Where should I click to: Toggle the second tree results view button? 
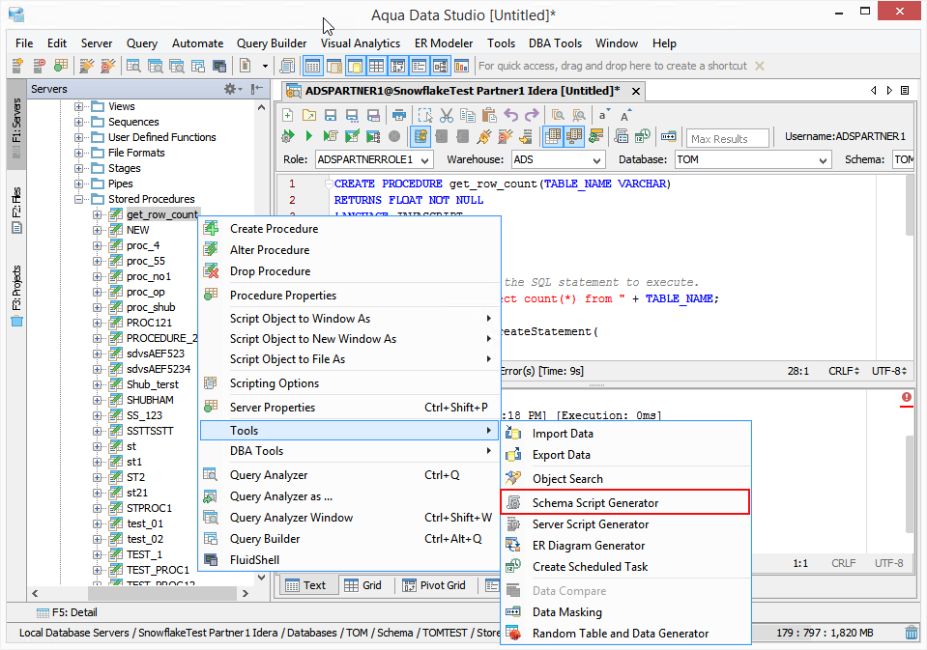point(574,136)
